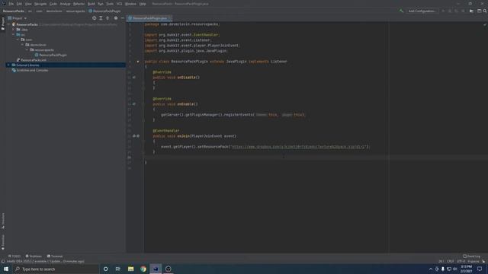Click the inspection checkmark in the editor corner
Image resolution: width=488 pixels, height=274 pixels.
point(485,24)
